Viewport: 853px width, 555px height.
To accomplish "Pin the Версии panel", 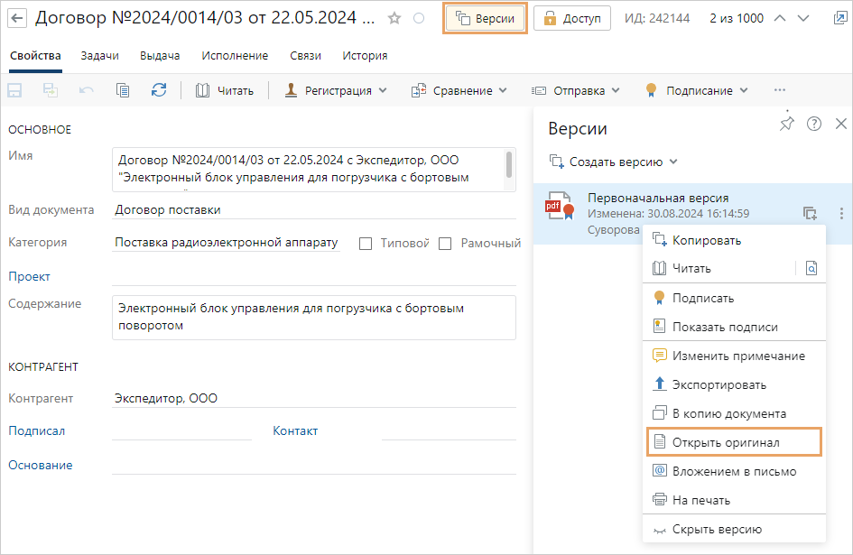I will point(786,124).
